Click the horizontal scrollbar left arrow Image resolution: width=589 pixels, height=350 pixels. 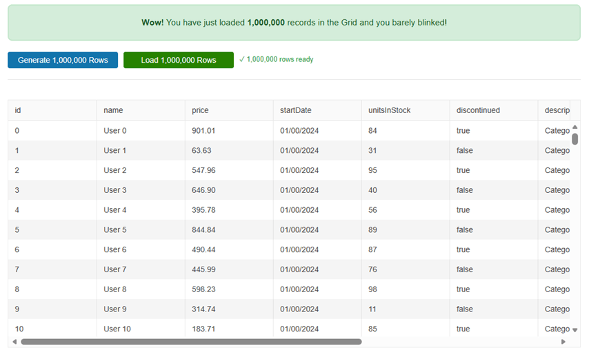[14, 342]
